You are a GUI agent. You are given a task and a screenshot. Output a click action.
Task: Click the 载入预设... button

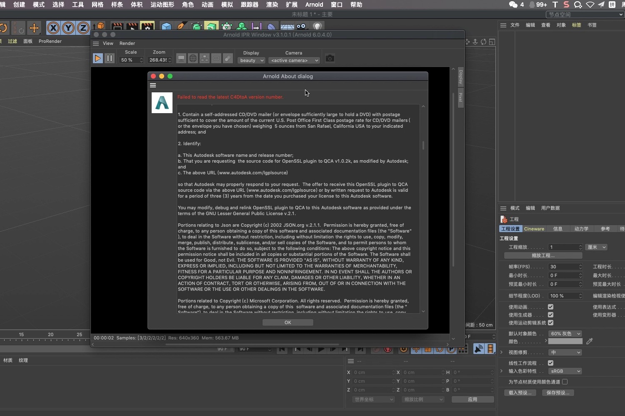point(520,393)
